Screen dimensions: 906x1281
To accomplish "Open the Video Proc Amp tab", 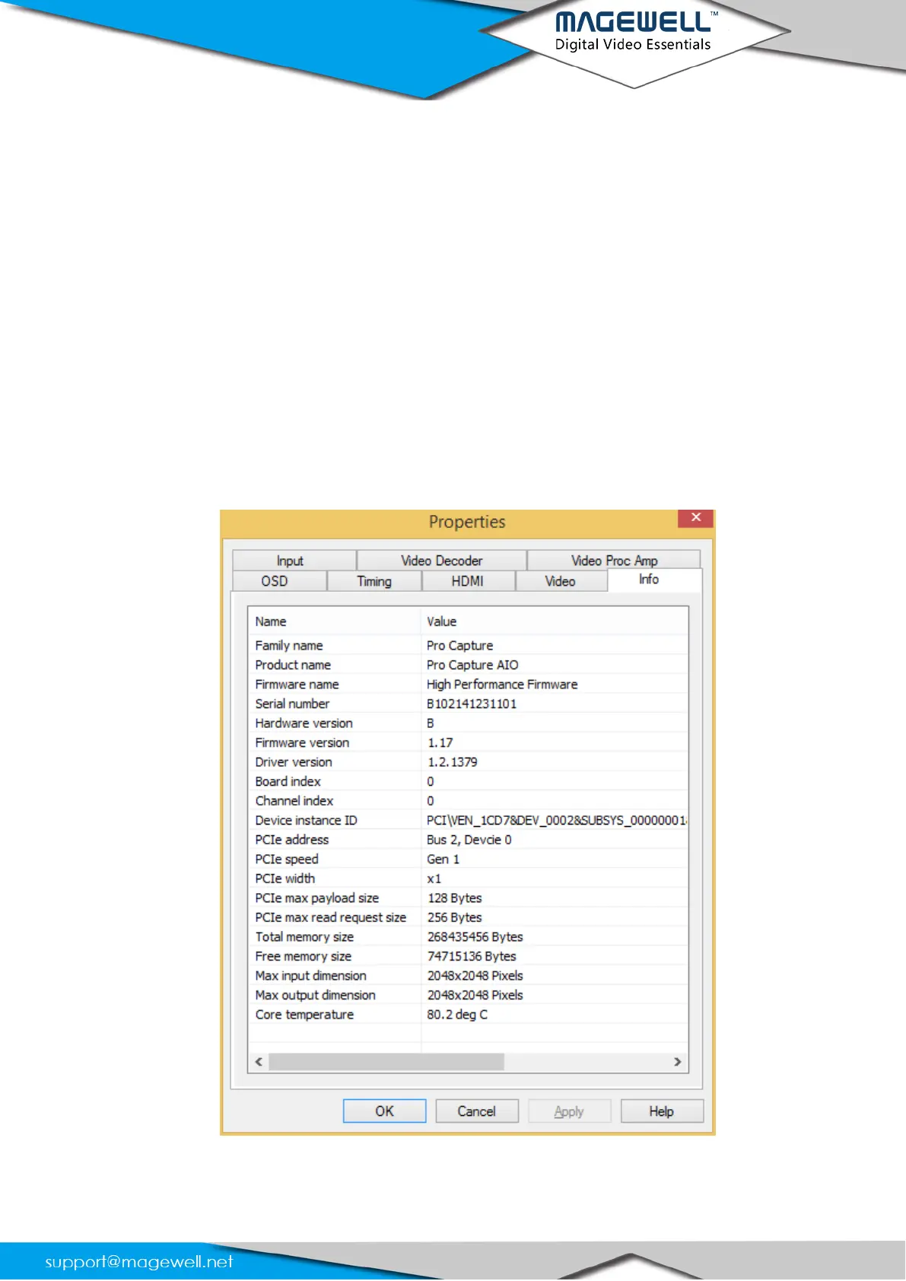I will click(613, 561).
